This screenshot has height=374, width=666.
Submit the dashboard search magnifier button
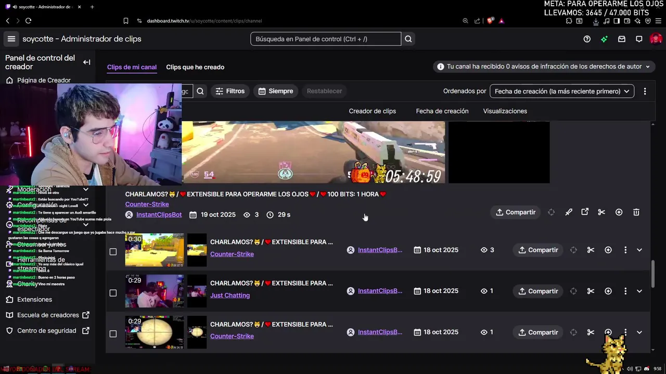tap(408, 39)
